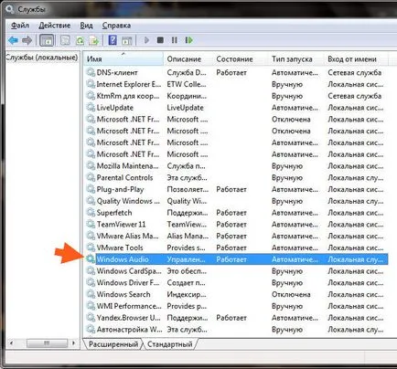Select the Yandex.Browser U... service
This screenshot has height=369, width=397.
tap(128, 318)
